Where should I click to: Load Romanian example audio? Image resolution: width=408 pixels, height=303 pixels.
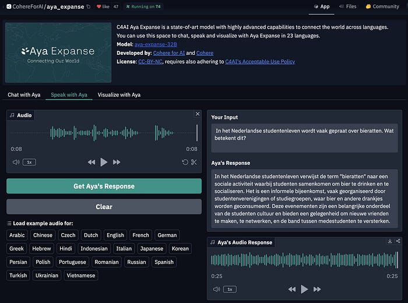[x=107, y=262]
